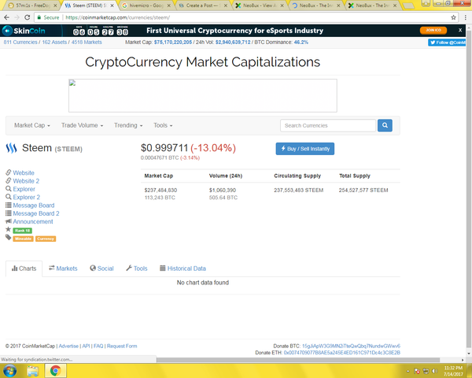Open the Announcement link
Screen dimensions: 472x378
[x=33, y=221]
